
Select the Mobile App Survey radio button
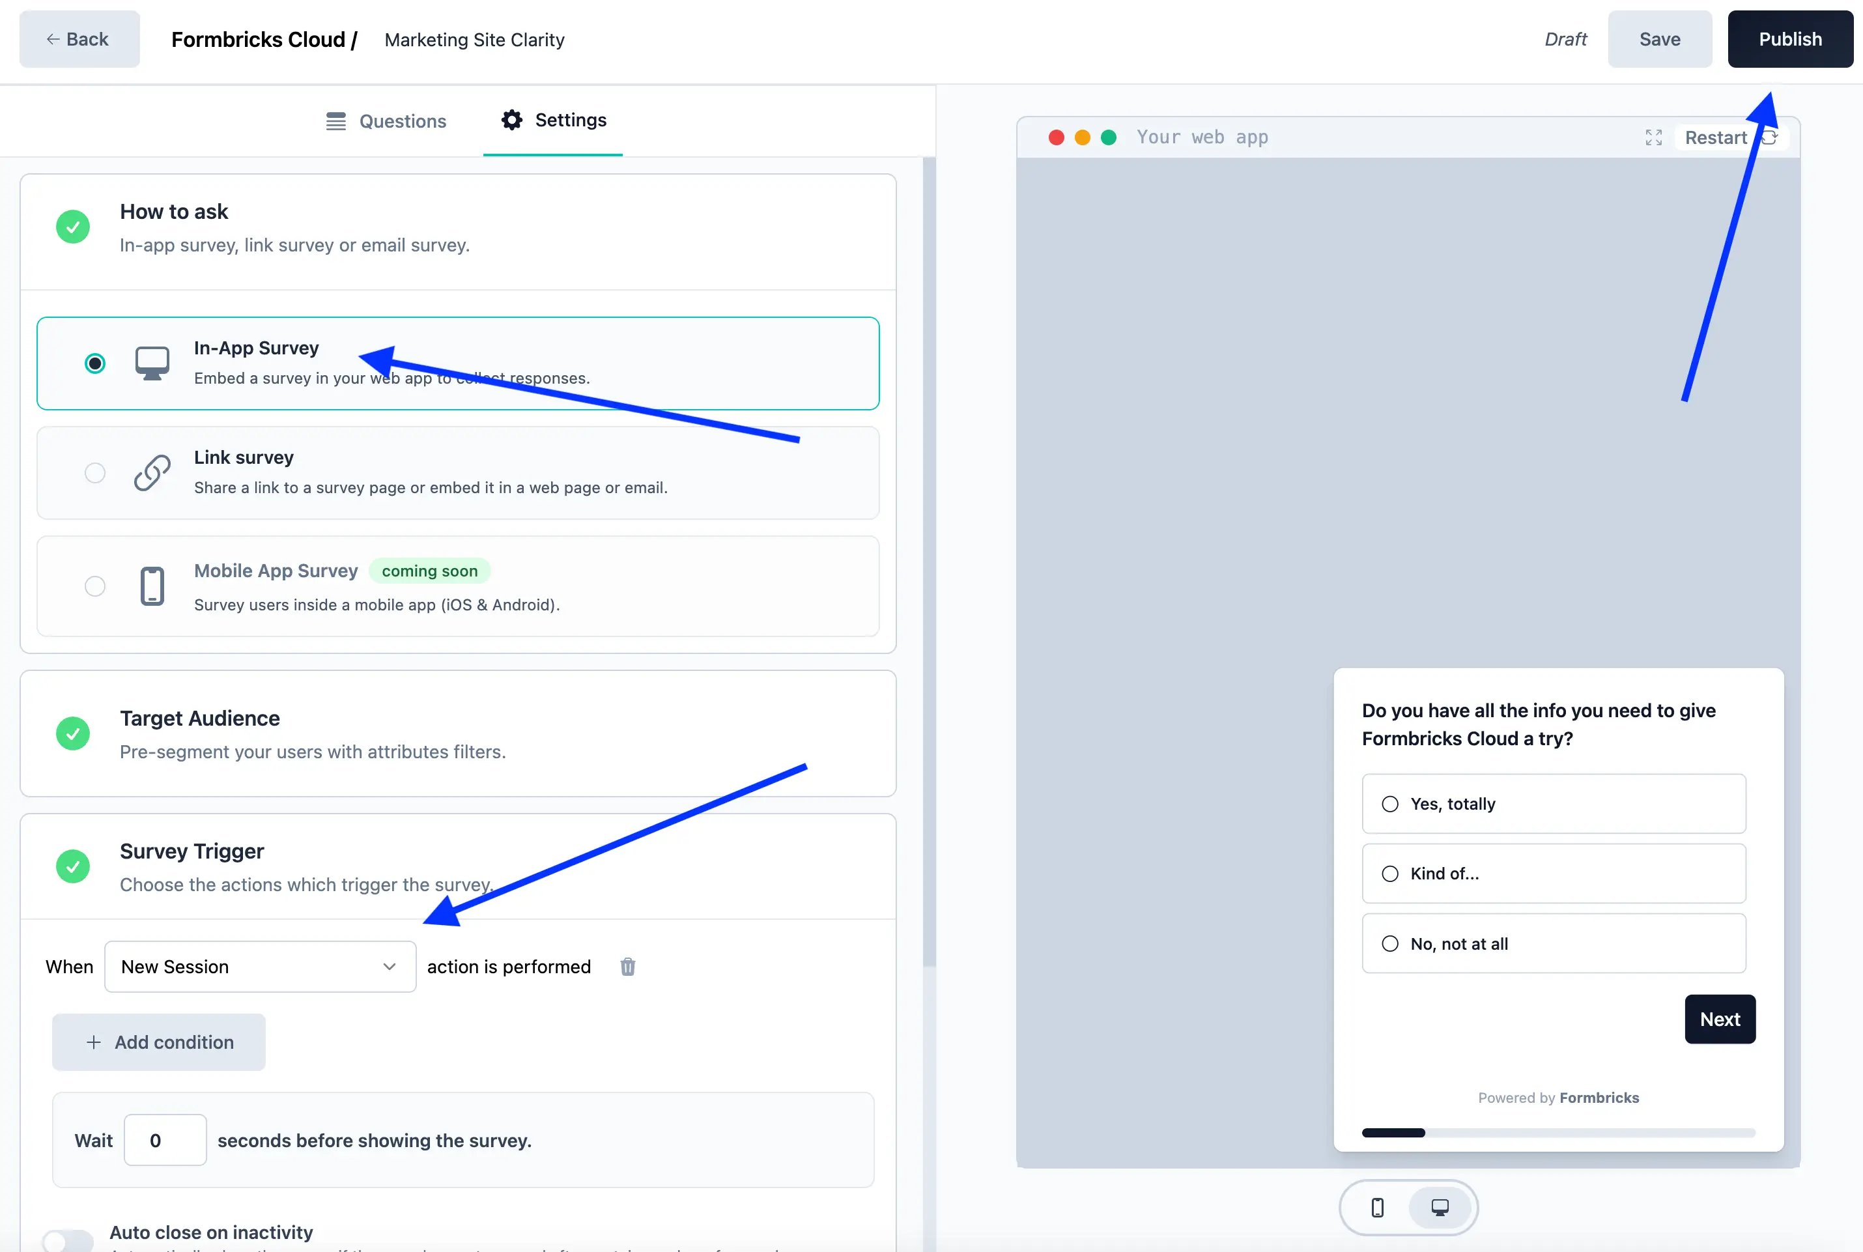95,586
